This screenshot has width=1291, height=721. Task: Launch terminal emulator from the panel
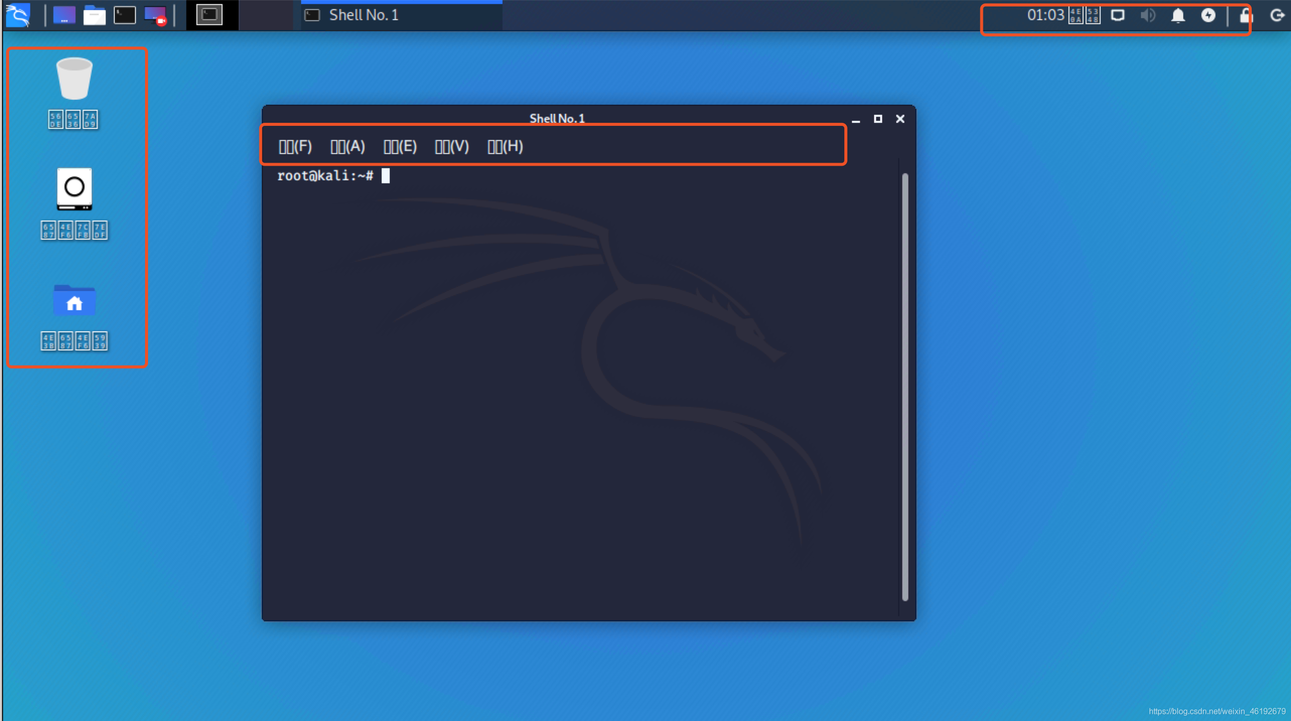pos(124,15)
